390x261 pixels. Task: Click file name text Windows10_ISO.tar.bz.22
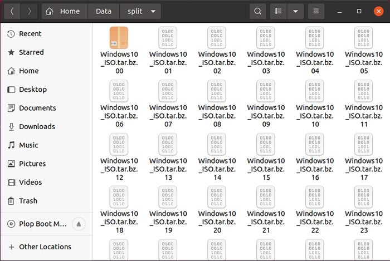[x=315, y=222]
